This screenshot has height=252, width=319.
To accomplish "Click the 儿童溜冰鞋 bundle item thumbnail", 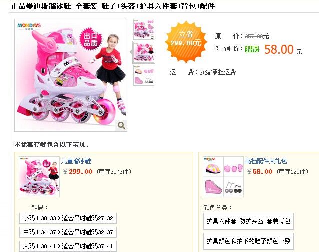I will click(39, 177).
